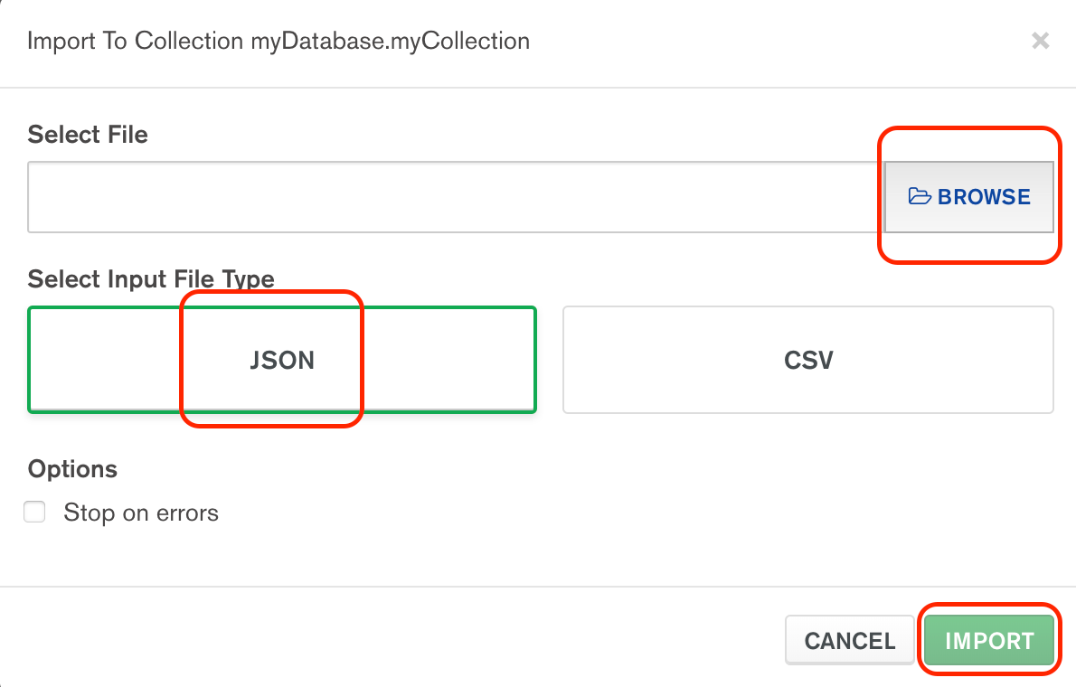Confirm import into myDatabase.myCollection
This screenshot has height=687, width=1076.
tap(988, 640)
